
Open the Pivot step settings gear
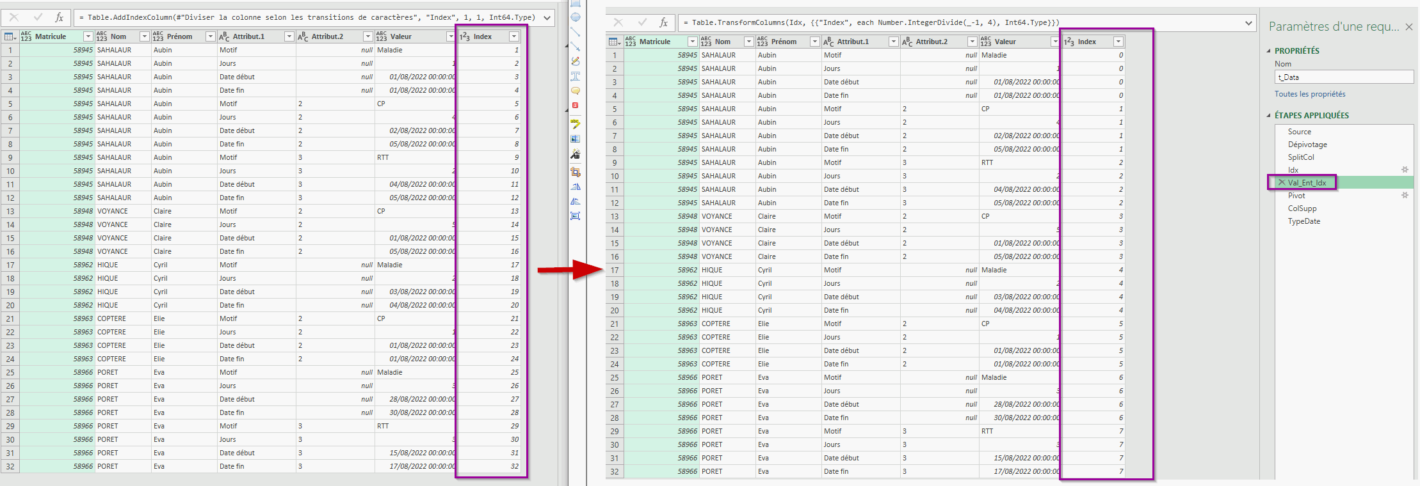click(x=1405, y=196)
